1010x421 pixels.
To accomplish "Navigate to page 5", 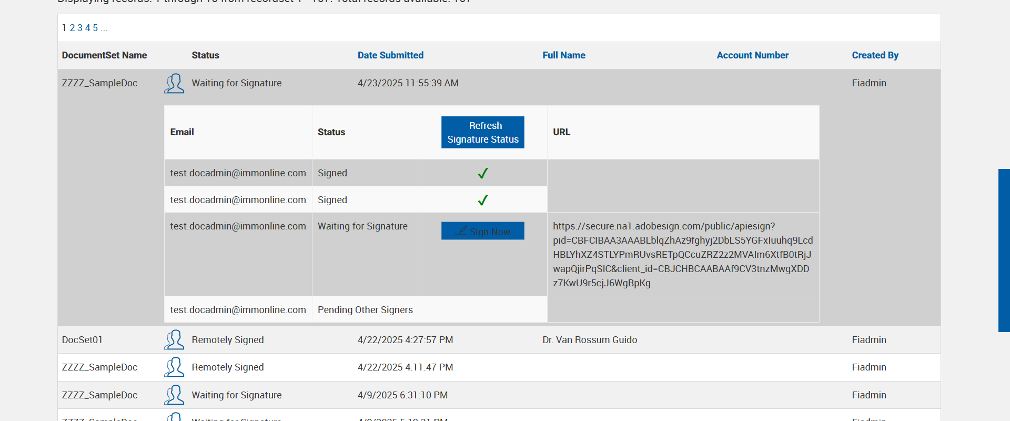I will click(x=95, y=28).
